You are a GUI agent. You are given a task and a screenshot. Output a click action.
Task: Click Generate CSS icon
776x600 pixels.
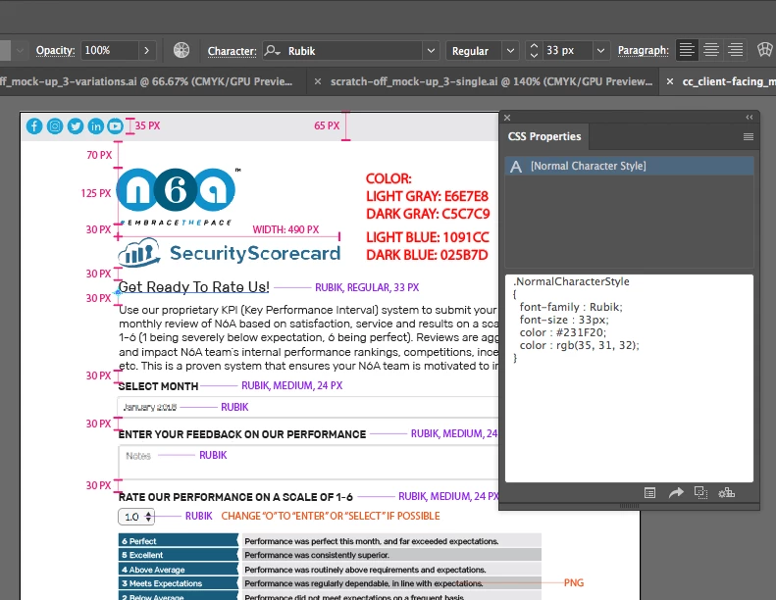pos(727,493)
